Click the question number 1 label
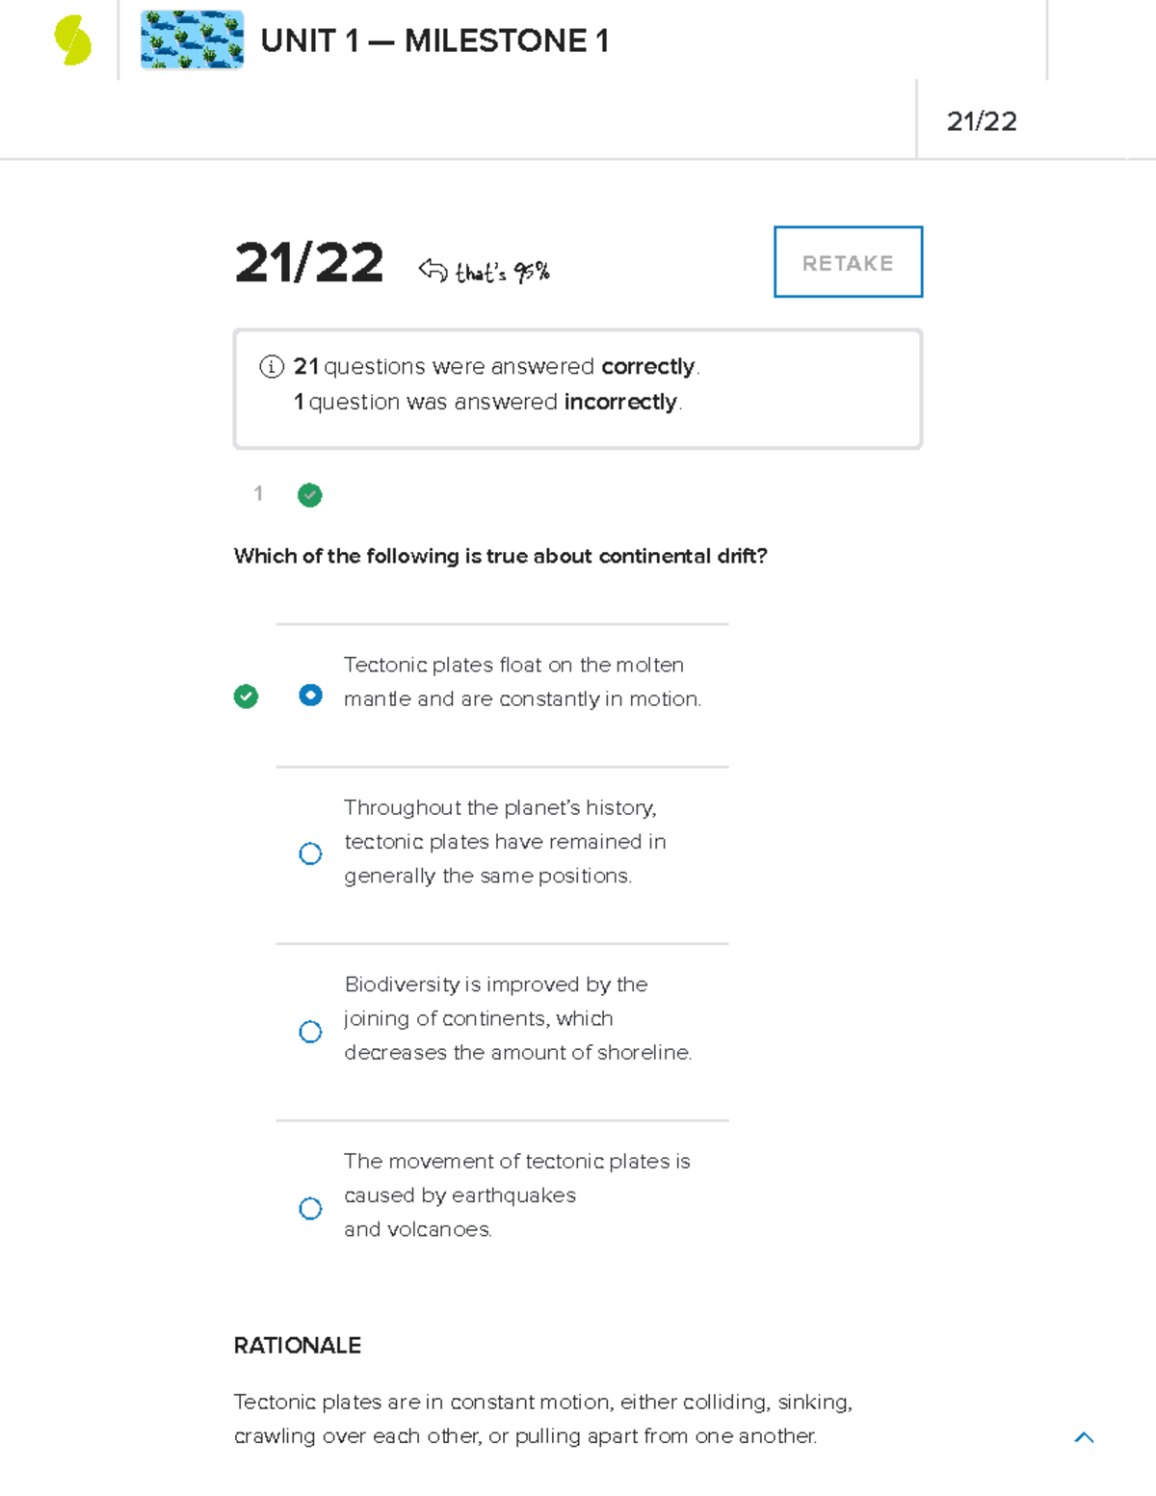Viewport: 1156px width, 1496px height. coord(258,494)
